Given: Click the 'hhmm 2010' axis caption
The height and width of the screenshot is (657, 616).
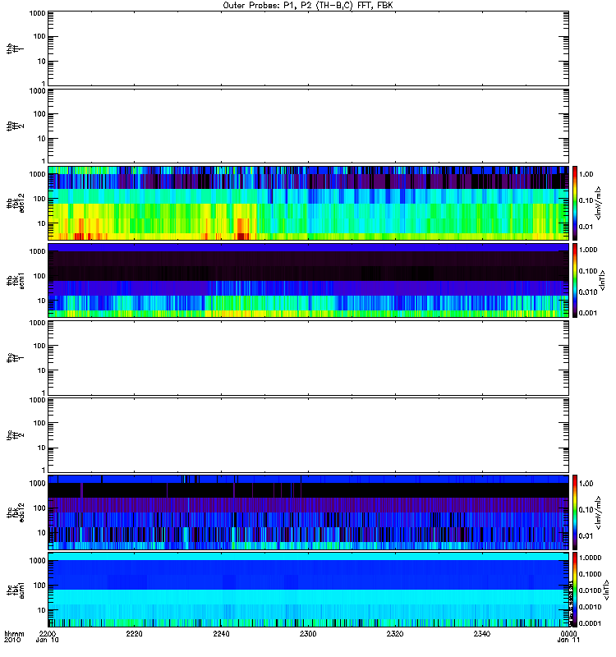Looking at the screenshot, I should pyautogui.click(x=14, y=637).
